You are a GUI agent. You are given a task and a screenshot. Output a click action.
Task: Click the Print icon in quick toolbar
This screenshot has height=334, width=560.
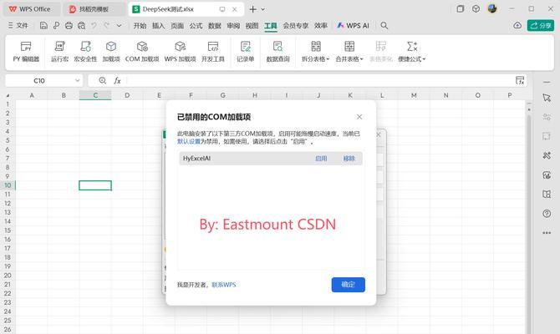(x=69, y=25)
